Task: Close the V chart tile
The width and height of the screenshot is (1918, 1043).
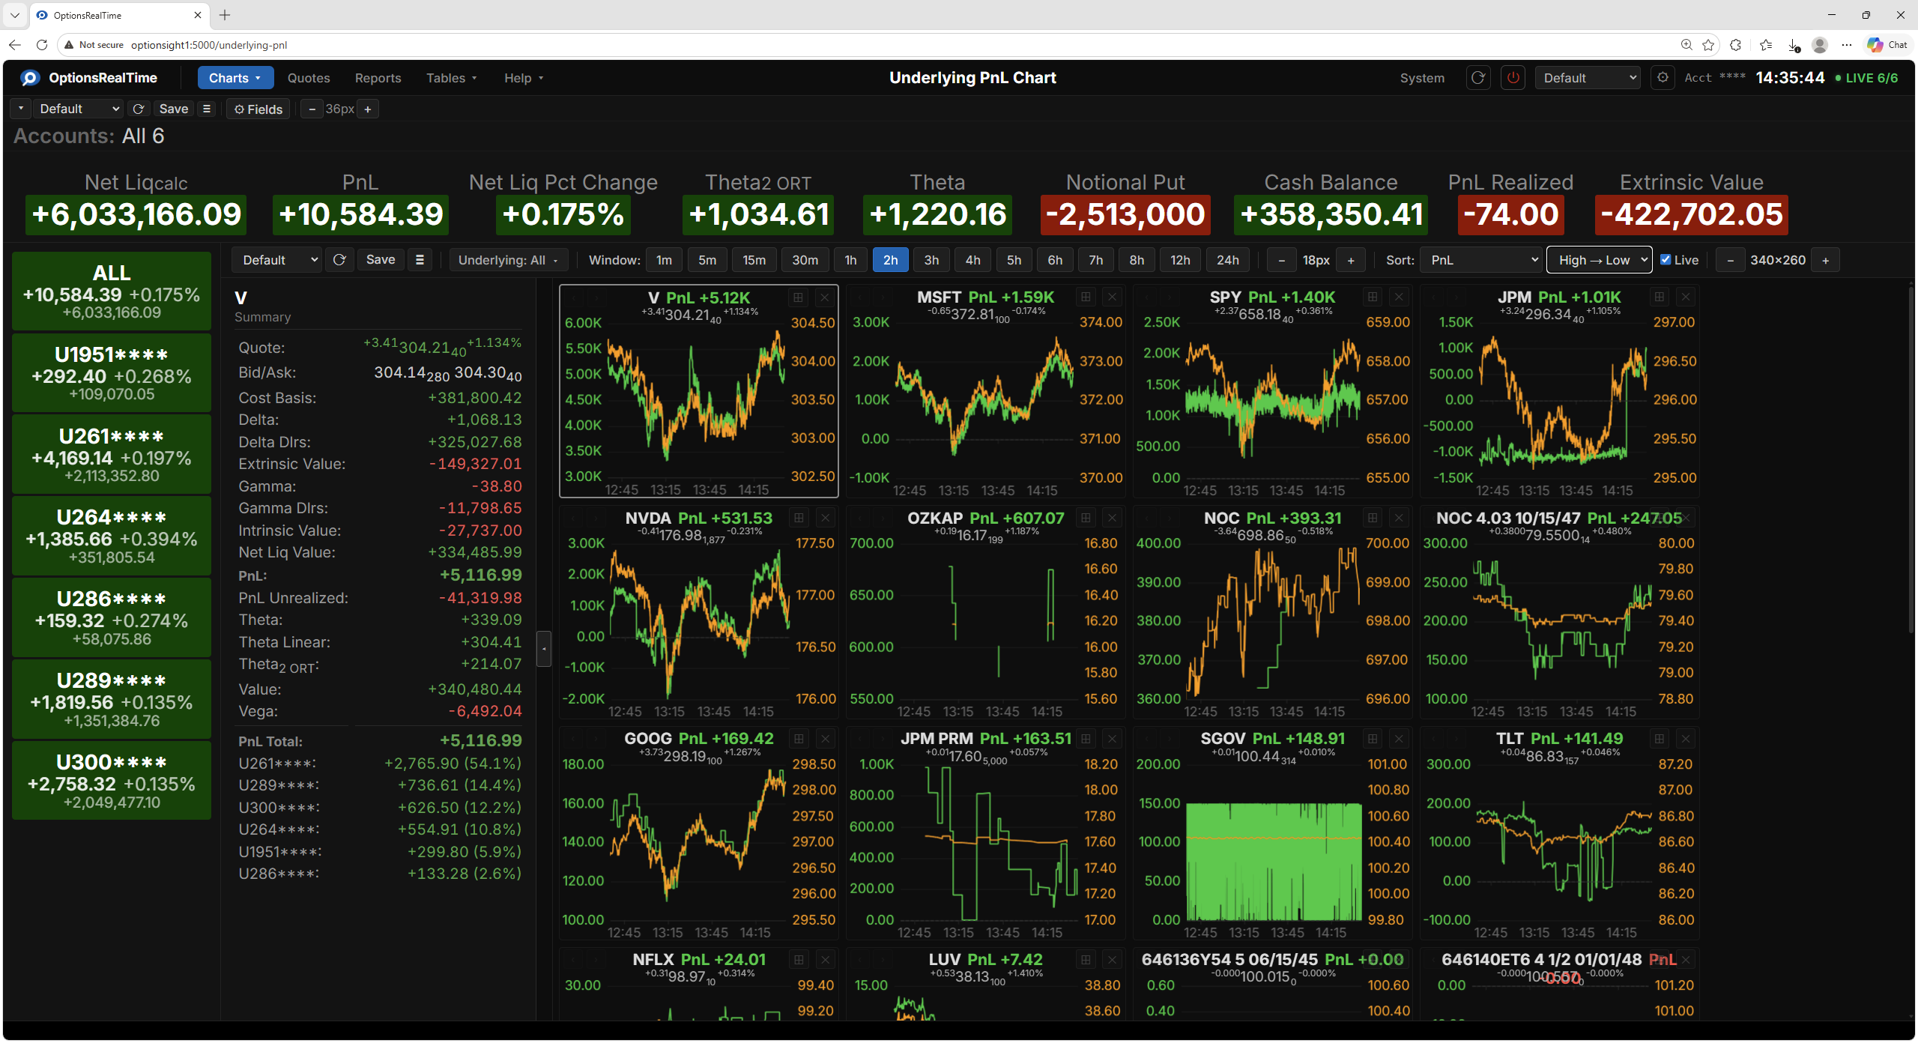Action: pos(825,297)
